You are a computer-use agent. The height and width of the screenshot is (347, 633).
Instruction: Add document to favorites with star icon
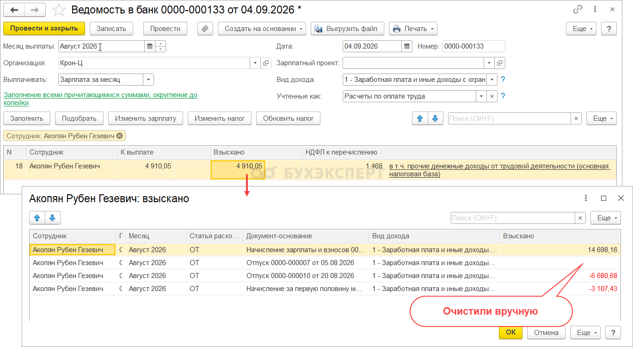(59, 10)
